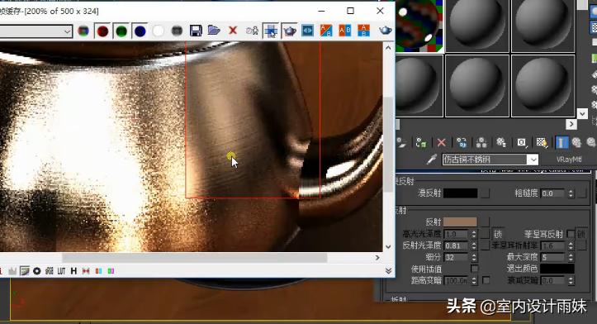The height and width of the screenshot is (324, 597).
Task: Toggle show shaded material in viewport icon
Action: [x=542, y=143]
